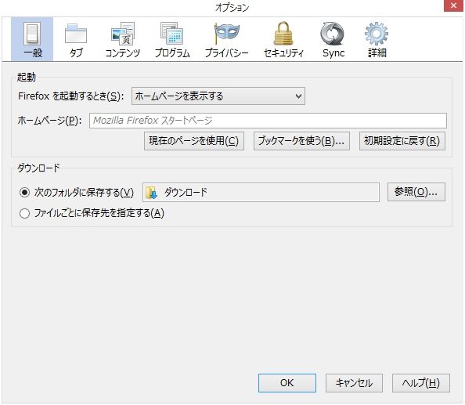Select 次のフォルダに保存する radio button
The height and width of the screenshot is (405, 465).
[x=24, y=193]
